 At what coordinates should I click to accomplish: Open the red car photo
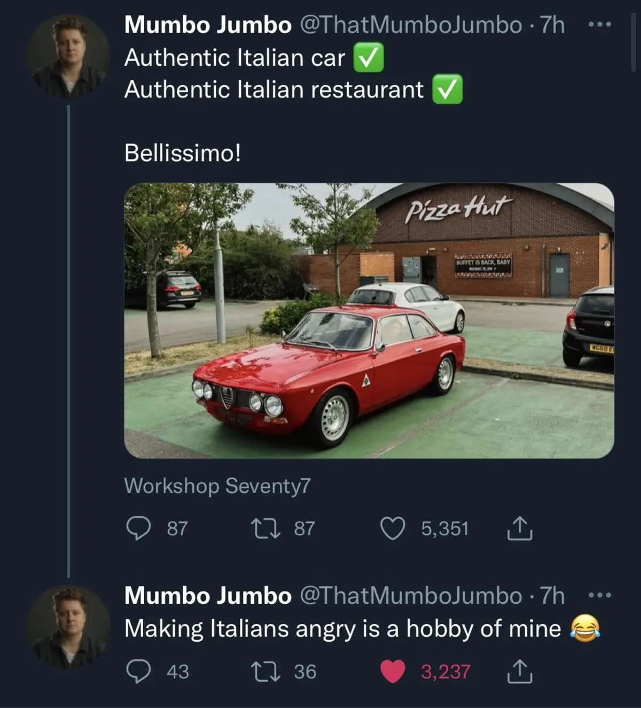(369, 321)
